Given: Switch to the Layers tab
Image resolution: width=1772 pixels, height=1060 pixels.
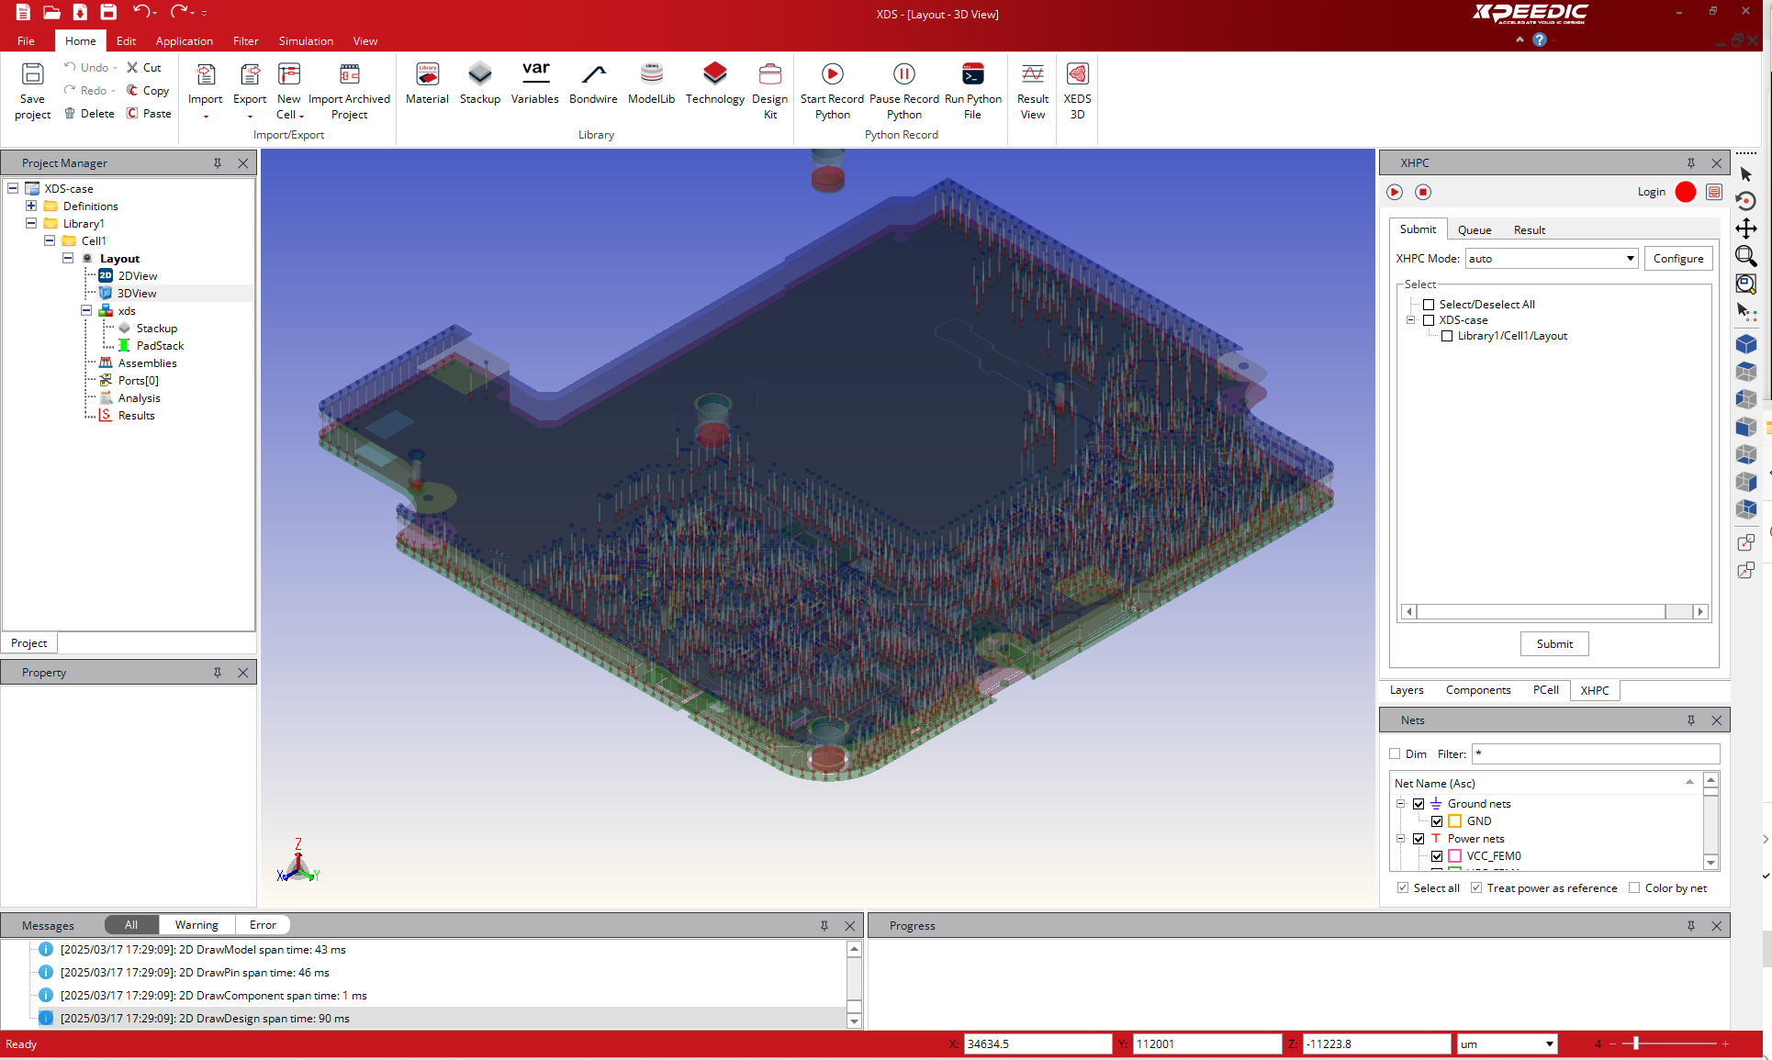Looking at the screenshot, I should (x=1407, y=690).
